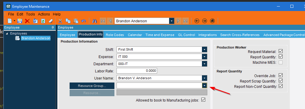Click the New document icon
305x109 pixels.
coord(10,21)
